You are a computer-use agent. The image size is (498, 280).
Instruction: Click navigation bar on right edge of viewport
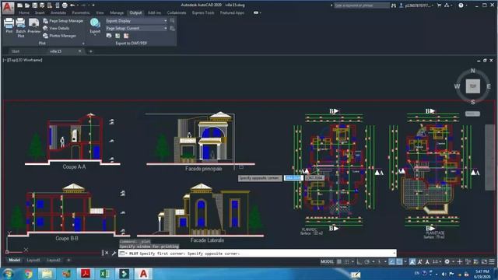tap(489, 157)
